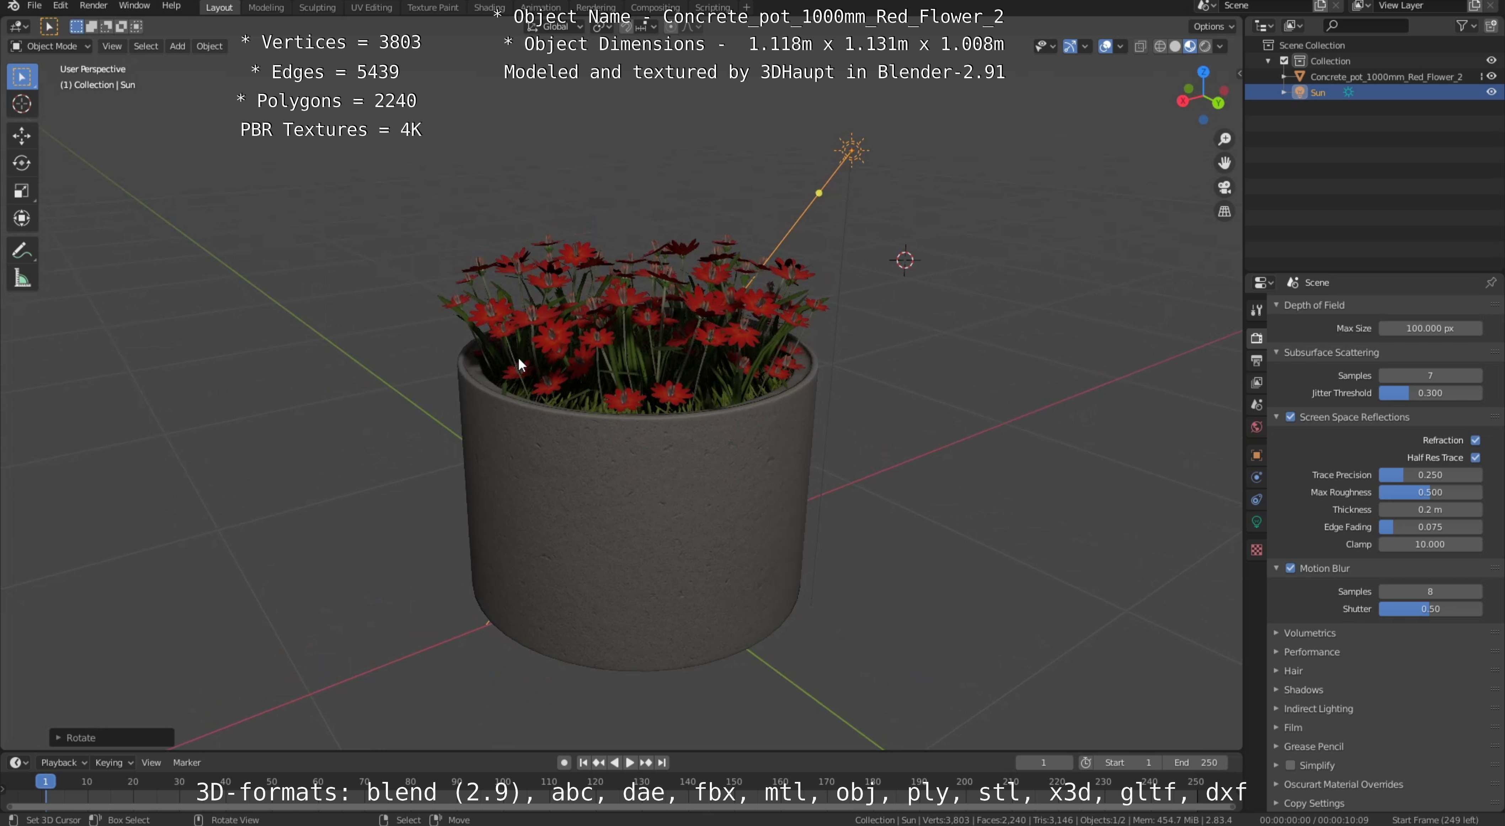Open the Light data properties tab
This screenshot has width=1505, height=826.
(x=1256, y=522)
